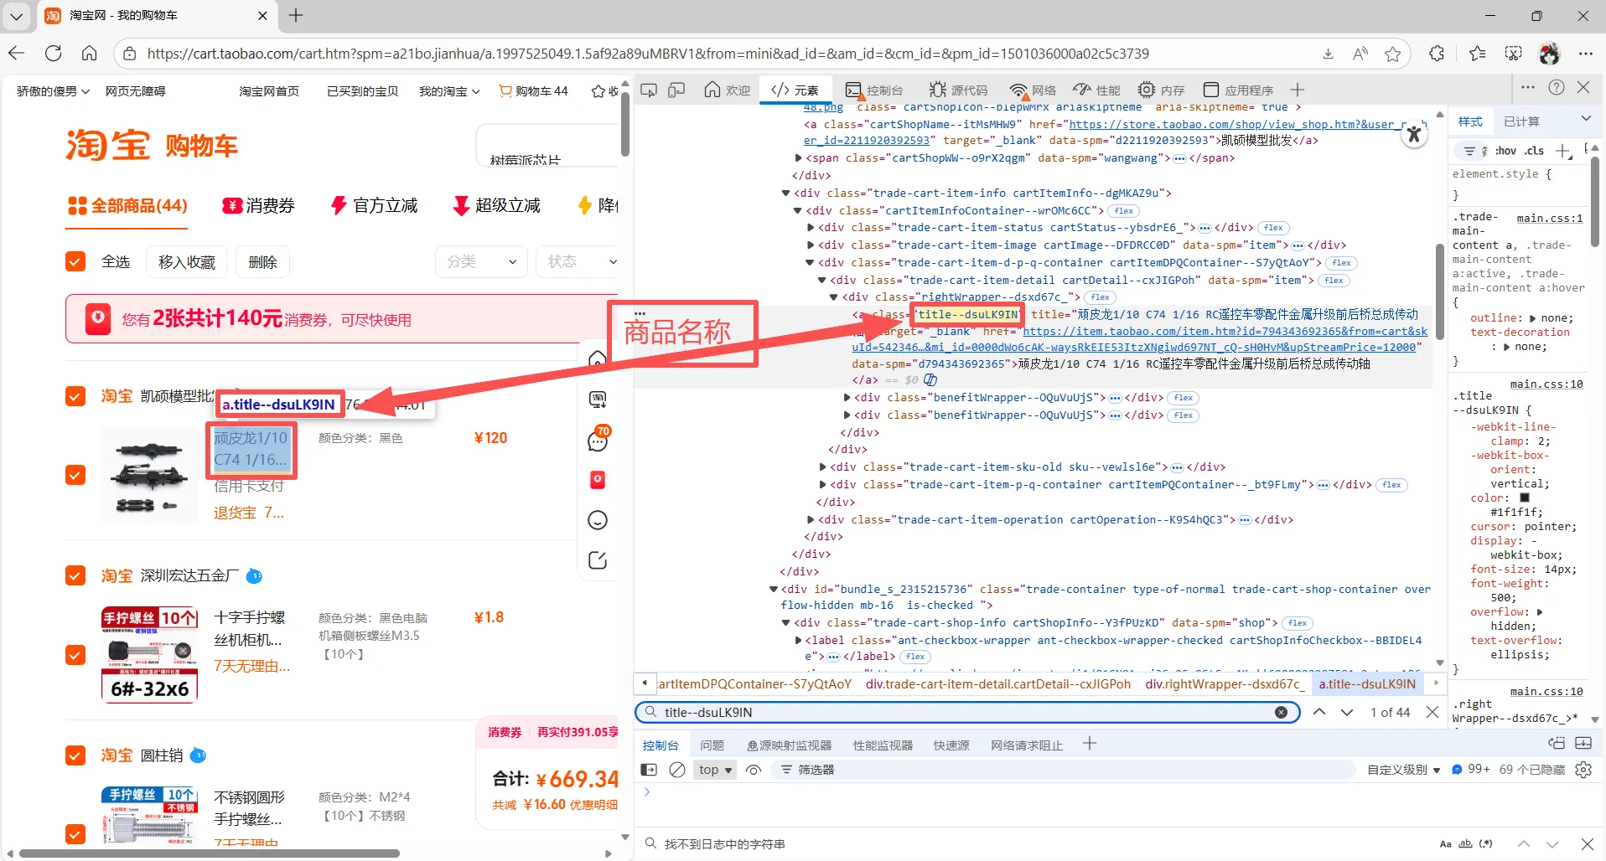This screenshot has height=861, width=1606.
Task: Open the 状态 dropdown
Action: [x=579, y=262]
